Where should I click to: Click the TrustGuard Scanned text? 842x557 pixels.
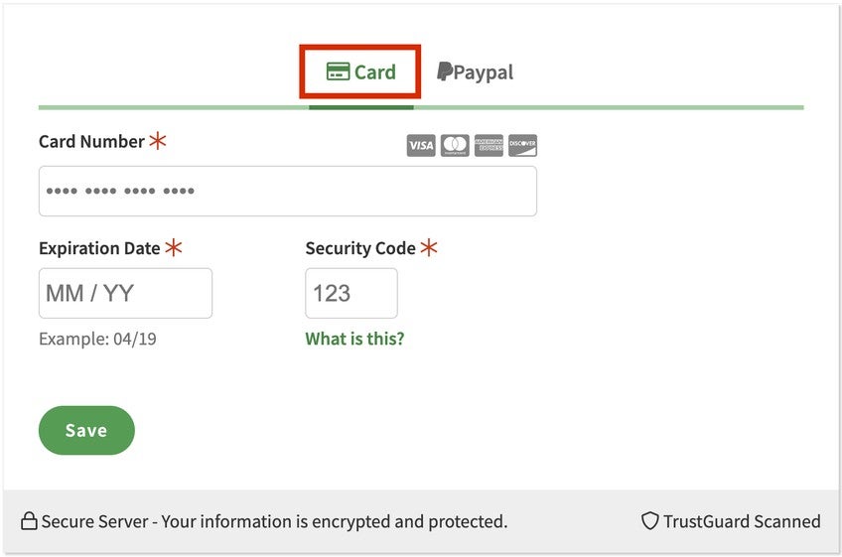[x=742, y=521]
